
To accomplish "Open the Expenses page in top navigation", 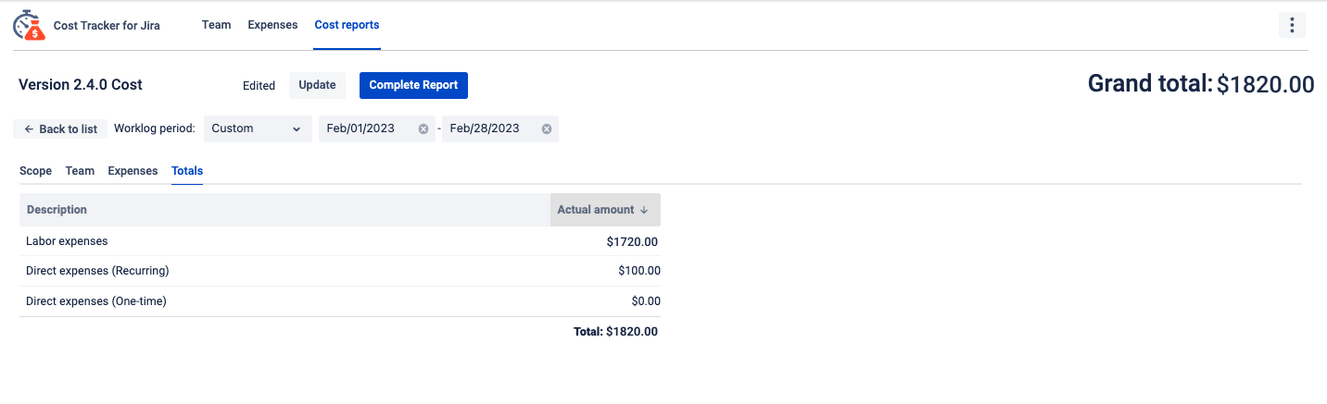I will pos(272,25).
